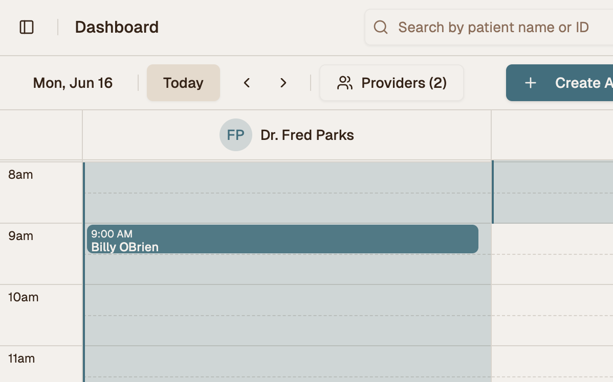
Task: Click the FP avatar circle
Action: coord(236,135)
